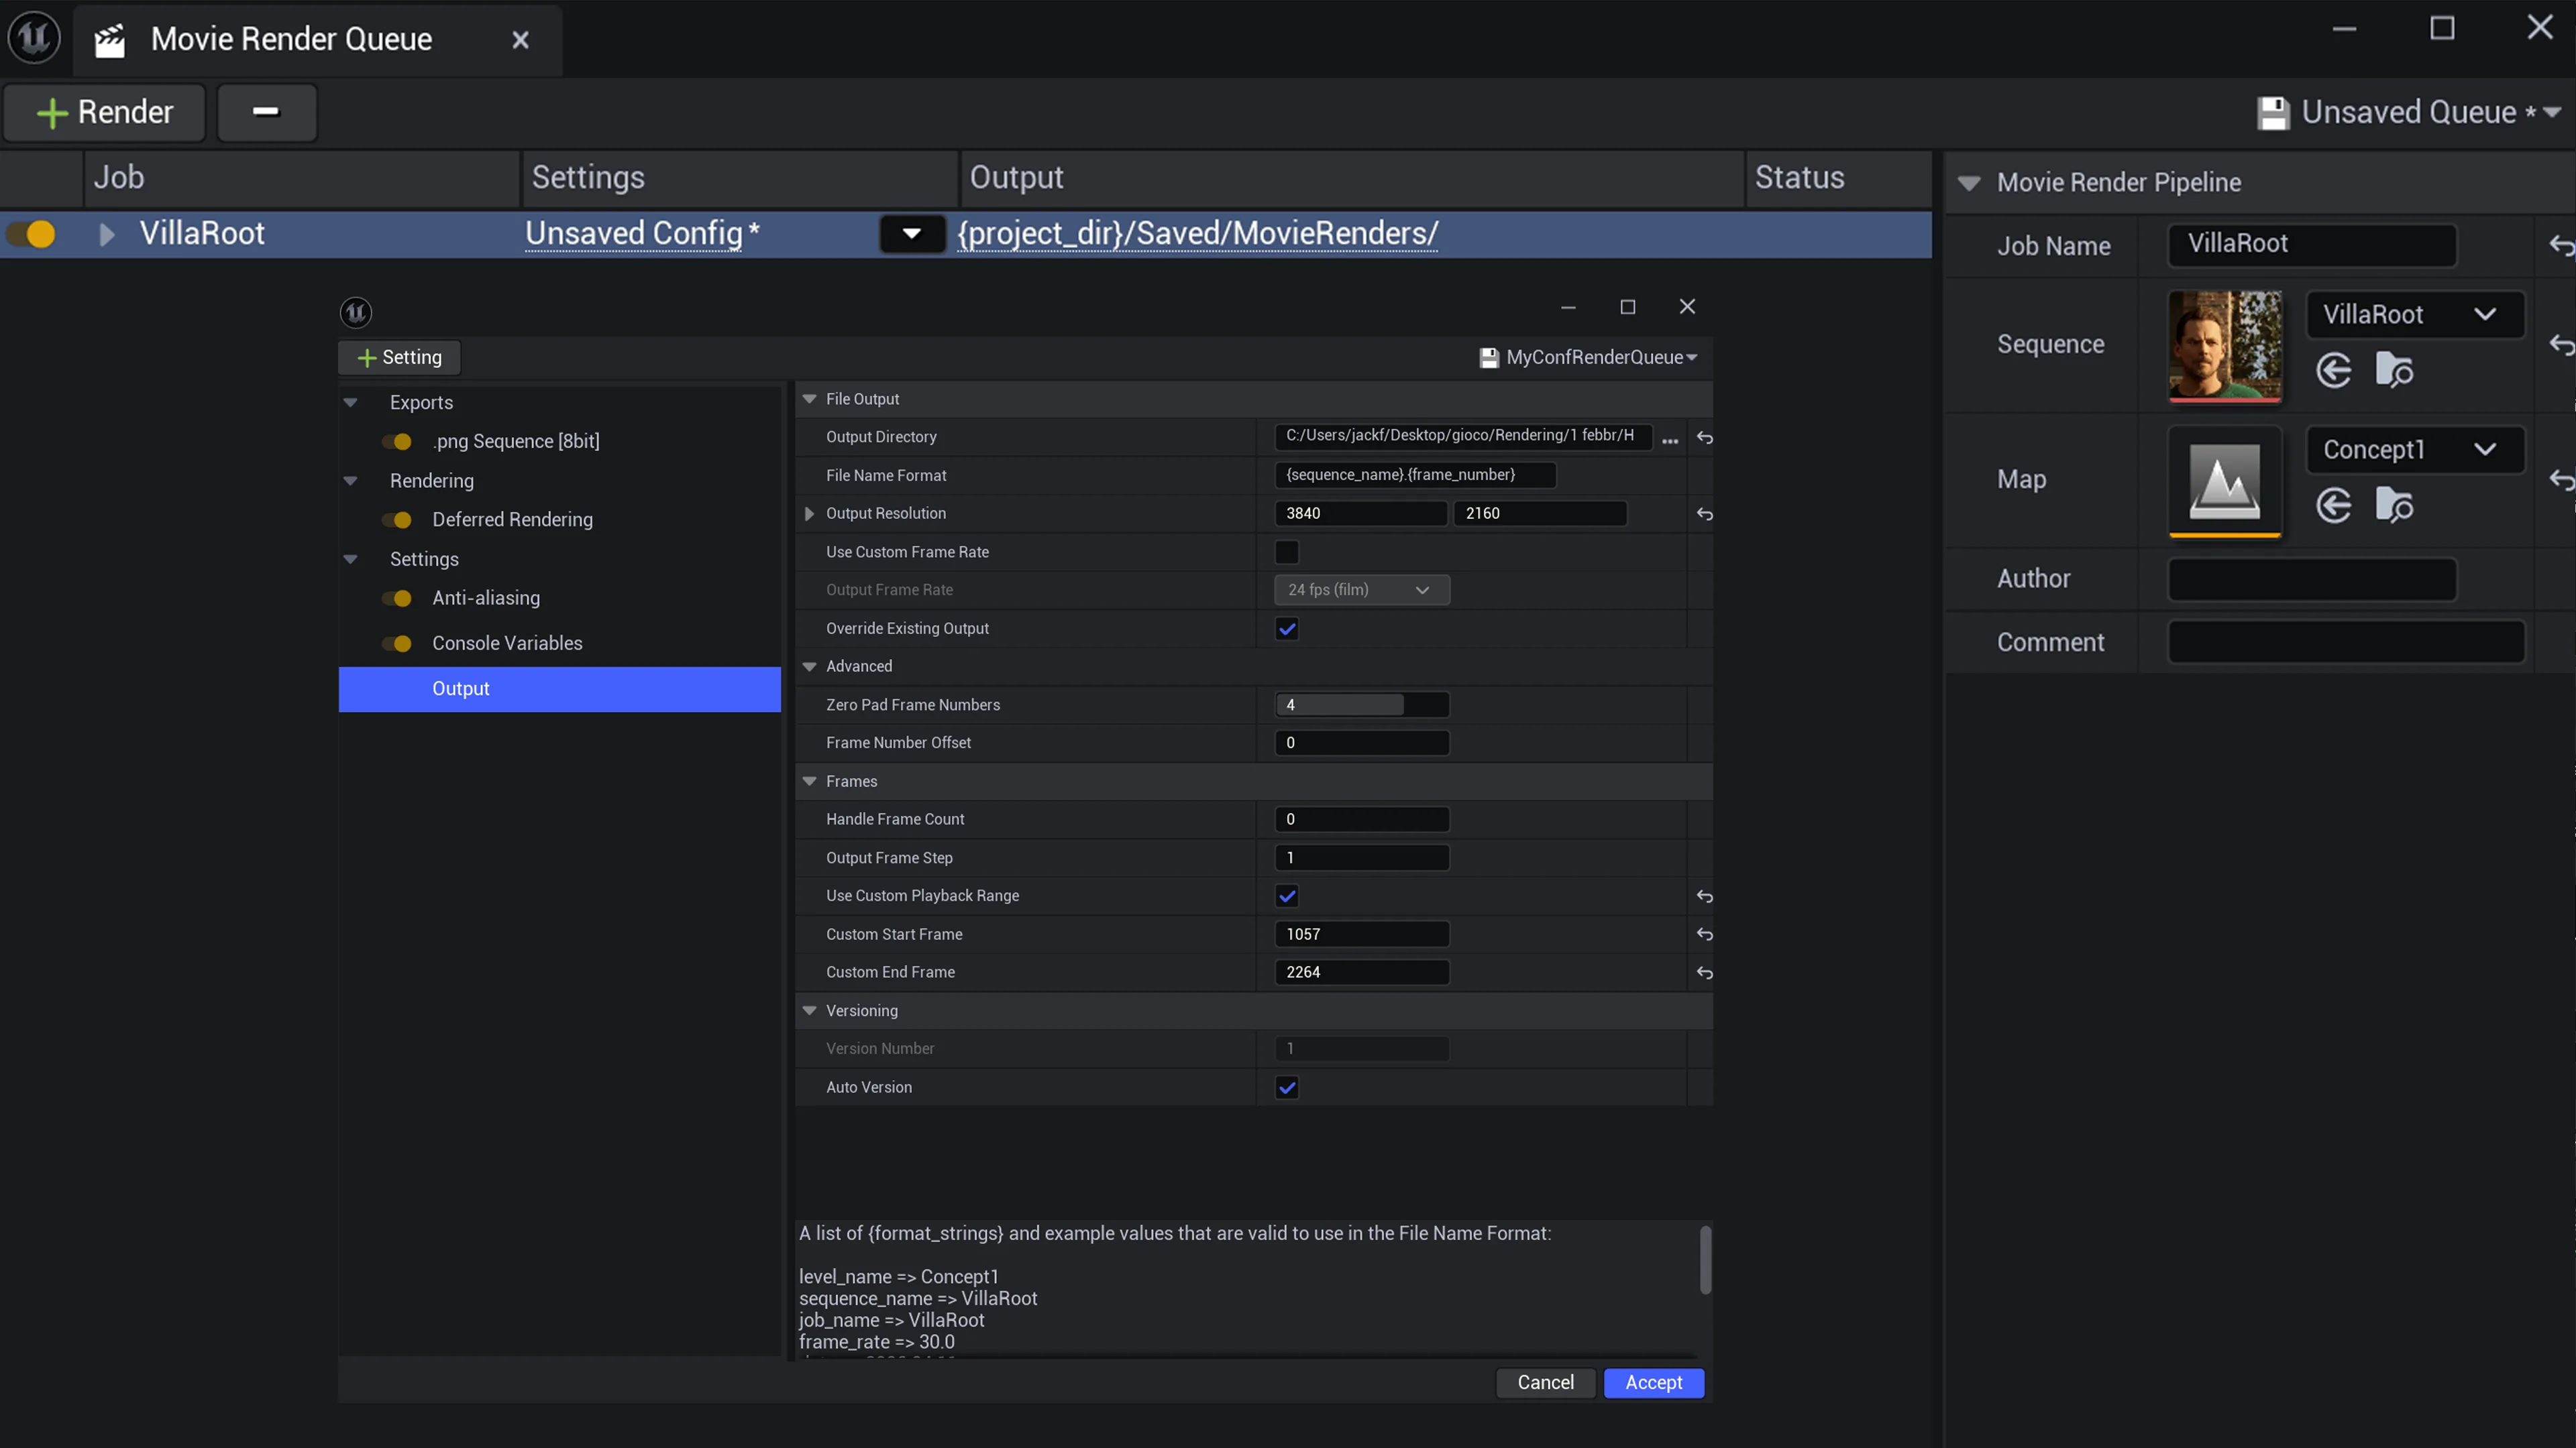Click the clapperboard icon in the Movie Render Queue tab

(x=110, y=40)
